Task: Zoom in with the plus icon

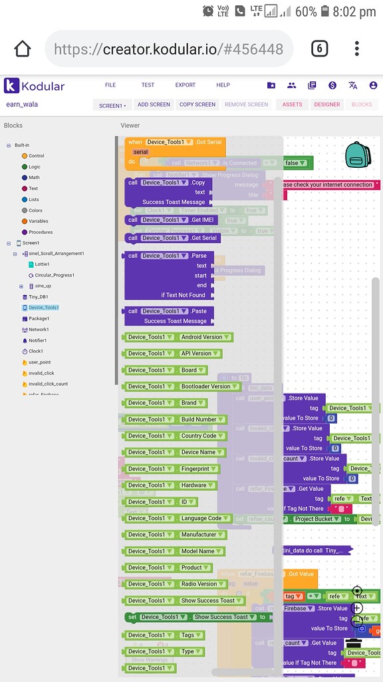Action: 357,607
